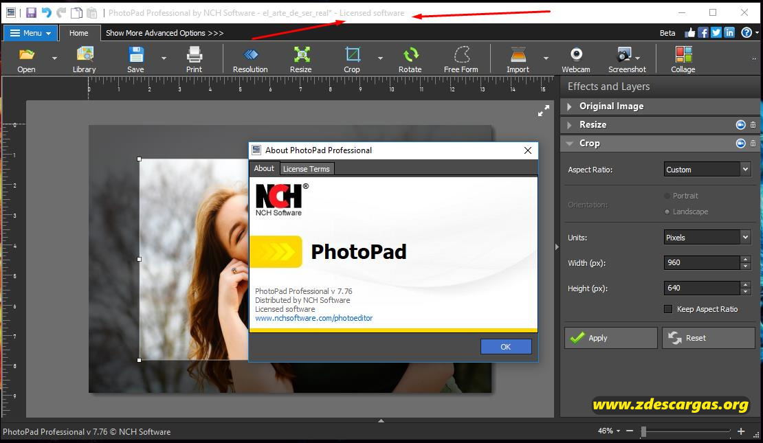This screenshot has width=763, height=443.
Task: Share on LinkedIn icon
Action: click(729, 32)
